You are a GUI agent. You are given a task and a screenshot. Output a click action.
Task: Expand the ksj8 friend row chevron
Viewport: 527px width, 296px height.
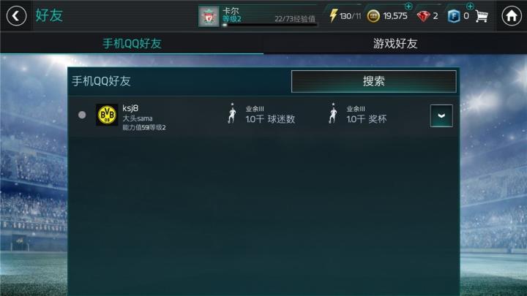click(x=441, y=115)
